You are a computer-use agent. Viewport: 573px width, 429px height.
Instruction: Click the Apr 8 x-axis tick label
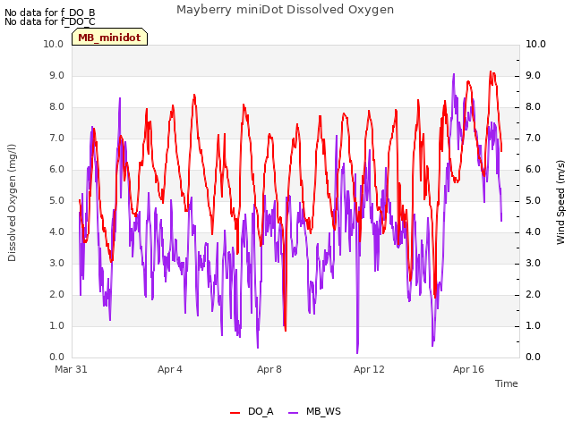pos(269,369)
